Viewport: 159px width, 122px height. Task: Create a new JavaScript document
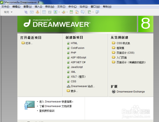coord(77,67)
